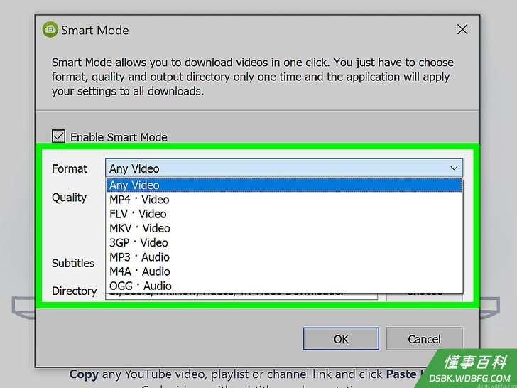
Task: Choose MP4 · Video format option
Action: click(284, 200)
